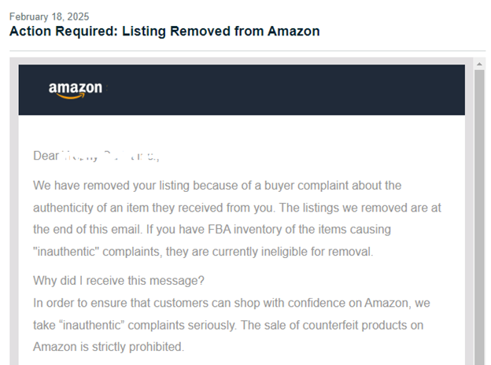Viewport: 491px width, 365px height.
Task: Click the redacted recipient name after Dear
Action: [109, 156]
